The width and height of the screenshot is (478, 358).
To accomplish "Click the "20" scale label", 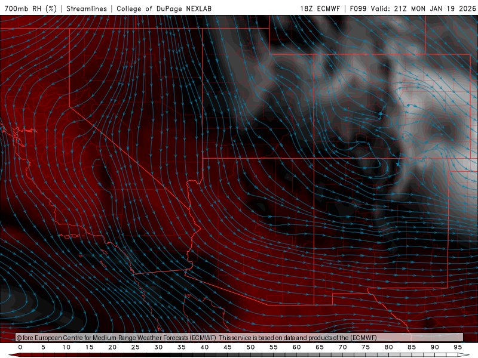I will point(112,347).
